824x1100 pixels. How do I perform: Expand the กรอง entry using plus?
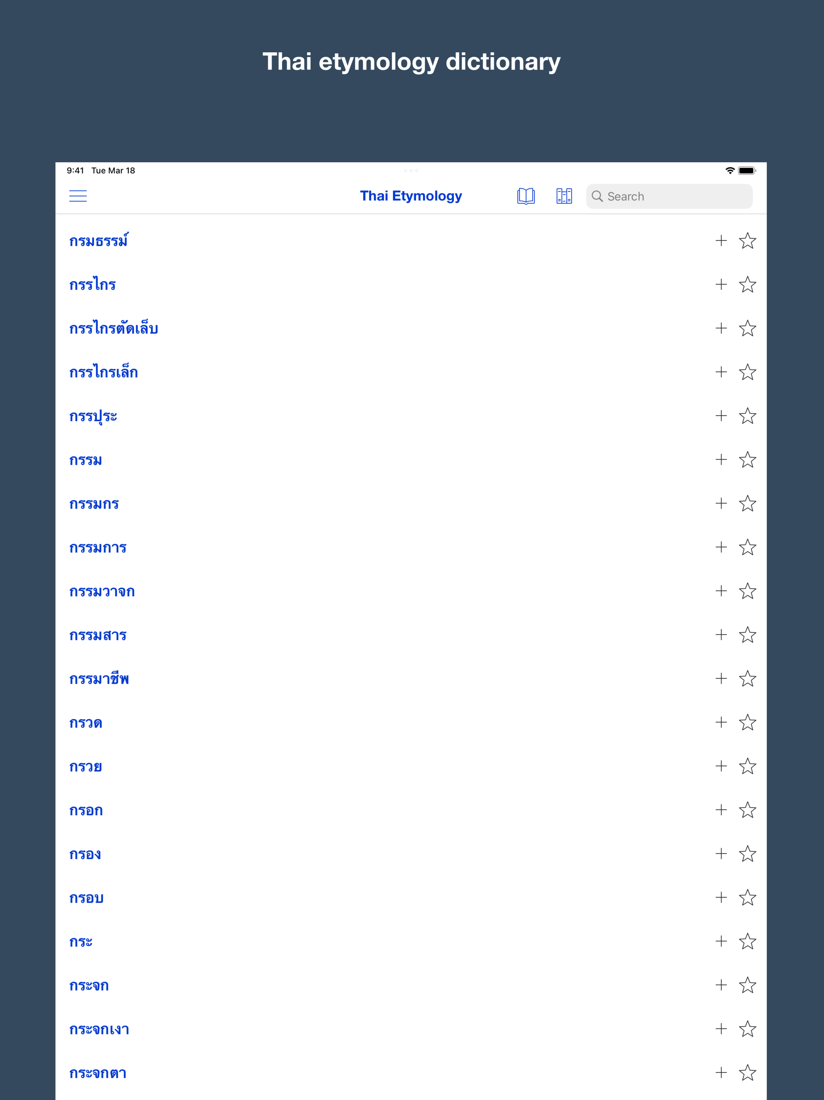pyautogui.click(x=721, y=853)
